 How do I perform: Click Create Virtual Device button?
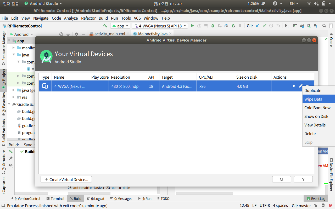pos(66,179)
